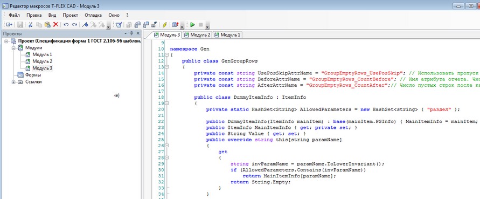Click the window icon with curved arrow

pyautogui.click(x=155, y=24)
